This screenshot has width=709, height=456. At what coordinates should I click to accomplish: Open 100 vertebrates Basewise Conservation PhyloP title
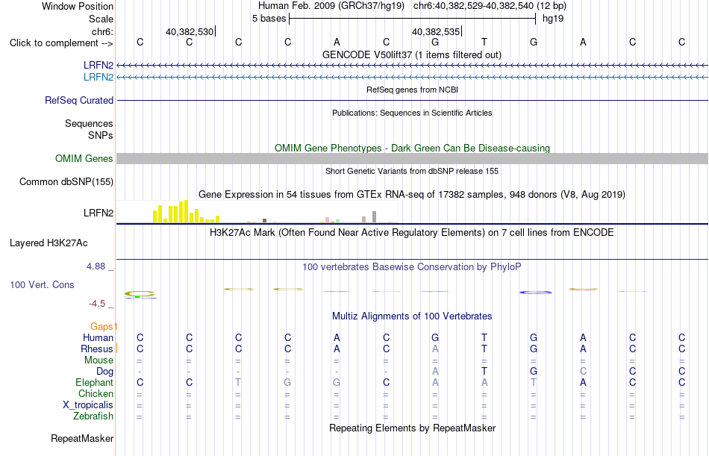click(x=412, y=267)
